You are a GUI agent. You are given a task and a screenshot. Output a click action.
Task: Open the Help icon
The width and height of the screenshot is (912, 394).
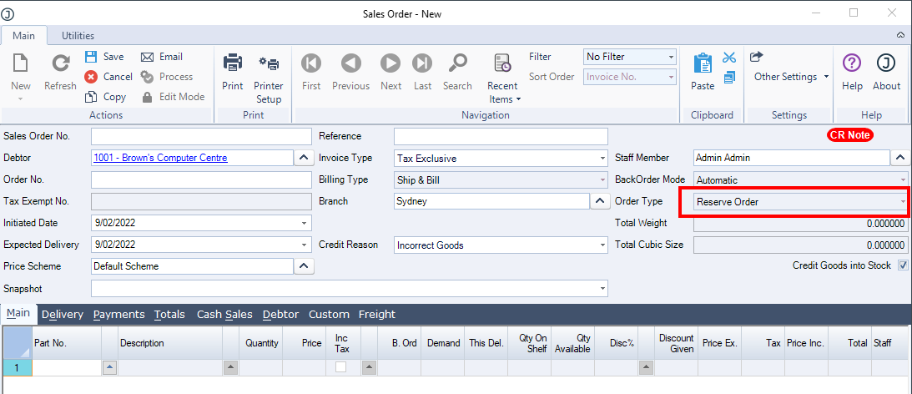(x=852, y=63)
